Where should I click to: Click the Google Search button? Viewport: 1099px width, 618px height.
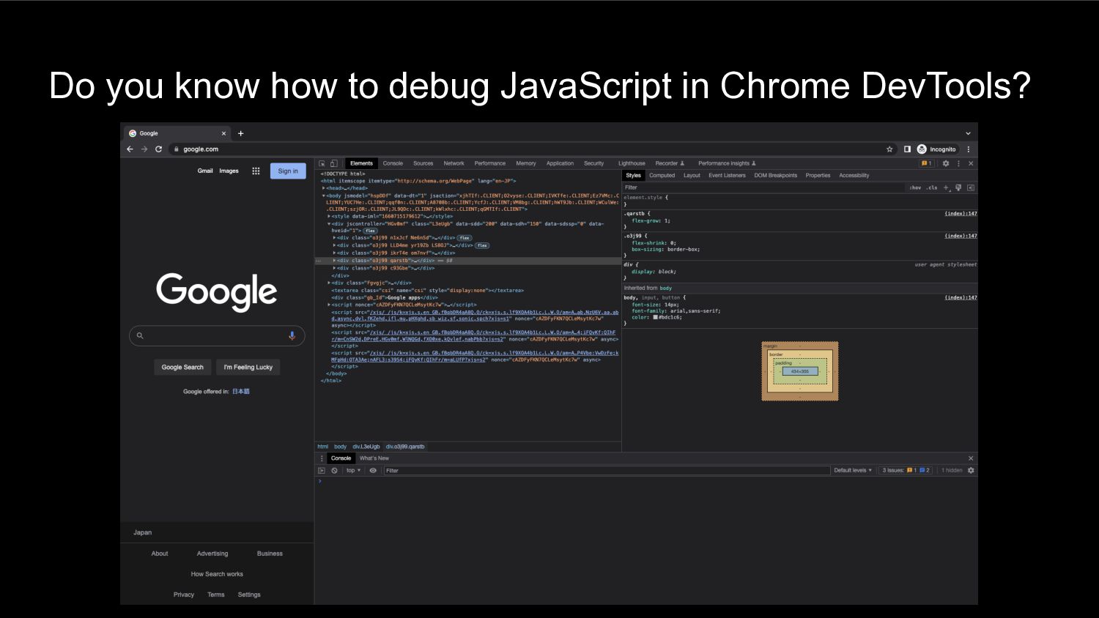[x=182, y=367]
